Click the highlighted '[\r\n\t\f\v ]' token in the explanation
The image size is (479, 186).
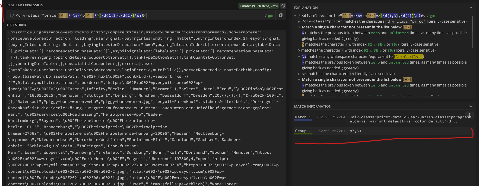coord(408,57)
